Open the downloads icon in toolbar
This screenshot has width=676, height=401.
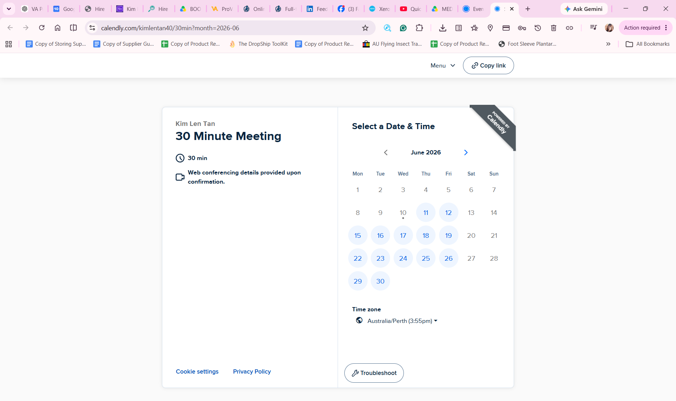point(443,28)
